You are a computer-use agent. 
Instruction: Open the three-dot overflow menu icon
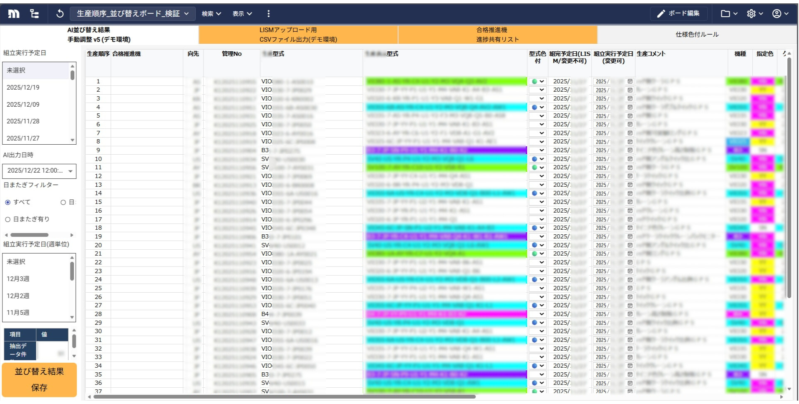coord(269,13)
